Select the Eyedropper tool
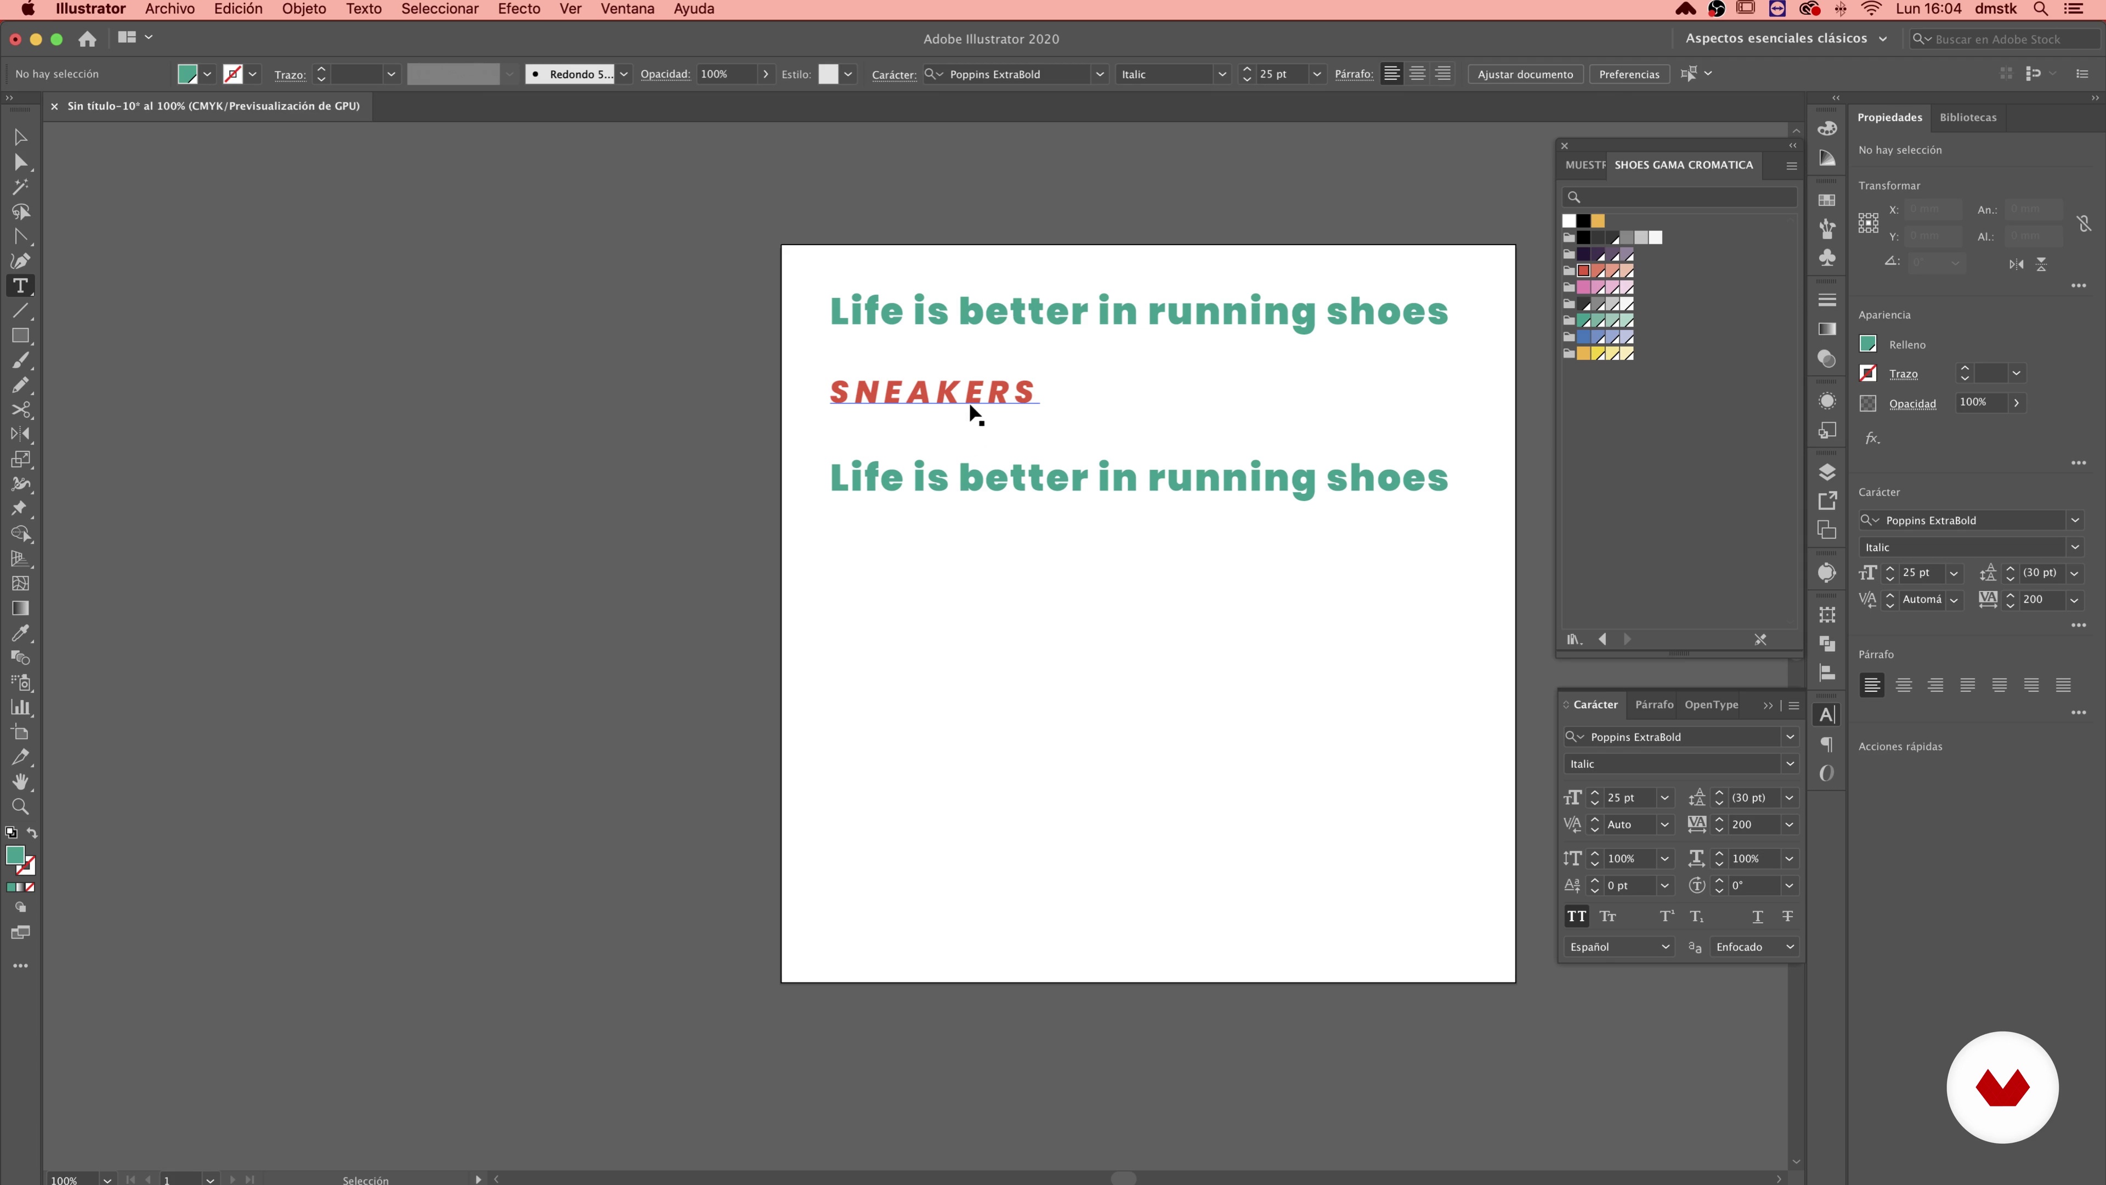 click(20, 633)
